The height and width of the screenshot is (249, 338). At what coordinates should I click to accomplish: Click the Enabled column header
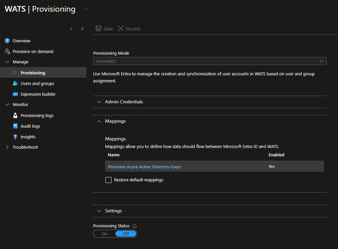[276, 155]
